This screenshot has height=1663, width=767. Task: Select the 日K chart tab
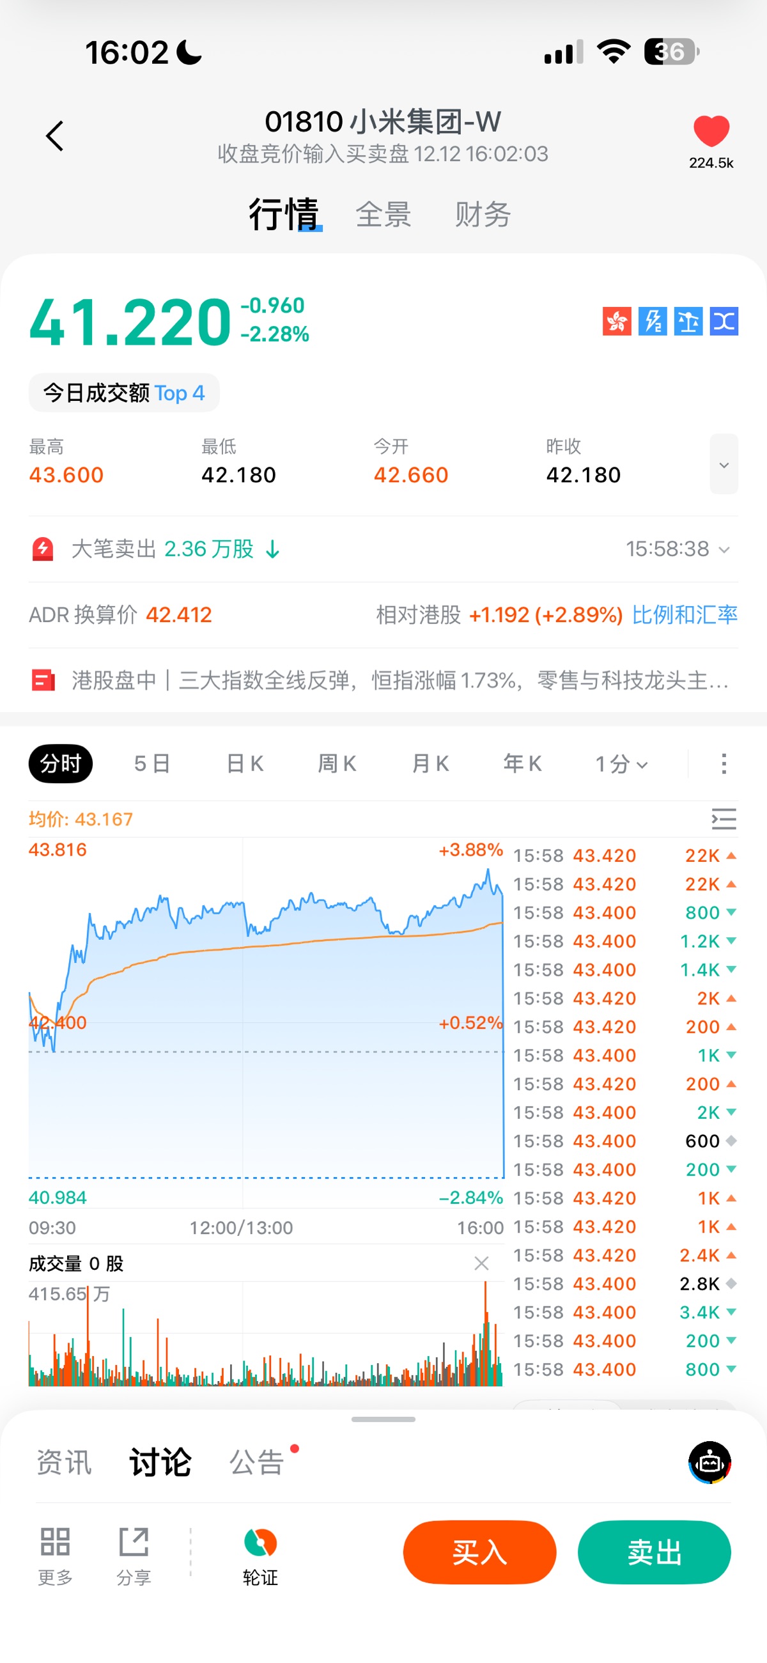click(245, 763)
